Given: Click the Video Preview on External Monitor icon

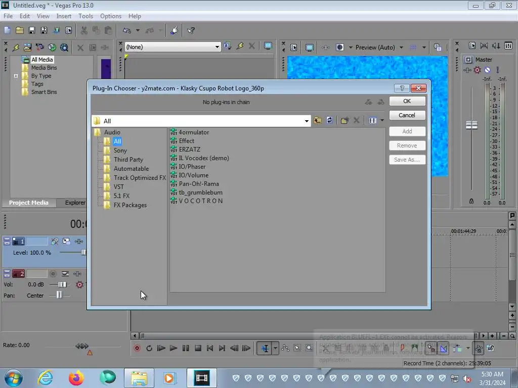Looking at the screenshot, I should coord(309,47).
